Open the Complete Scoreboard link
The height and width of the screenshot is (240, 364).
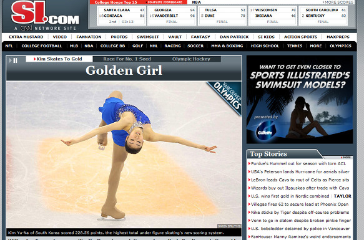(165, 2)
